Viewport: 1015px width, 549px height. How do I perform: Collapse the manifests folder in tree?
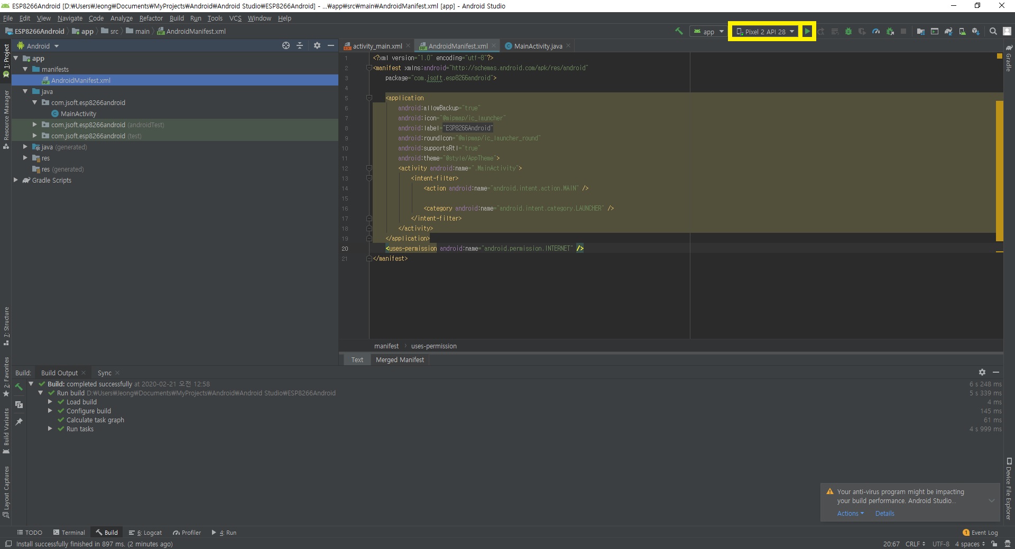25,69
